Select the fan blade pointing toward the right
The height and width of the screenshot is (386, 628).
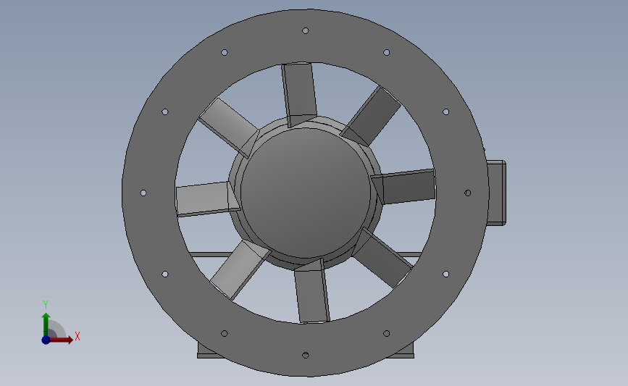click(x=404, y=187)
